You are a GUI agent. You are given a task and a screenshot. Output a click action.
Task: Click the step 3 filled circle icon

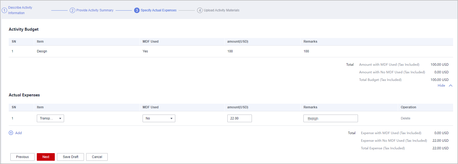[137, 10]
